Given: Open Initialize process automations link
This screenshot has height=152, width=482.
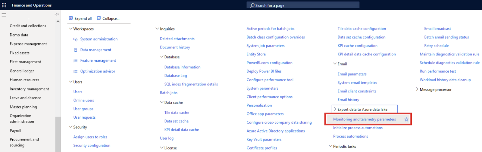Looking at the screenshot, I should [x=358, y=128].
